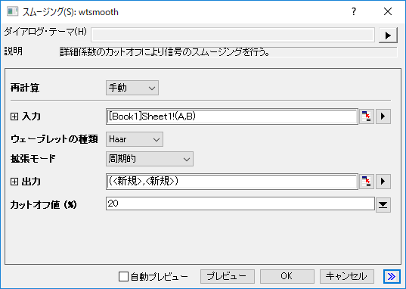
Task: Click the wtsmooth dialog title icon
Action: pyautogui.click(x=12, y=12)
